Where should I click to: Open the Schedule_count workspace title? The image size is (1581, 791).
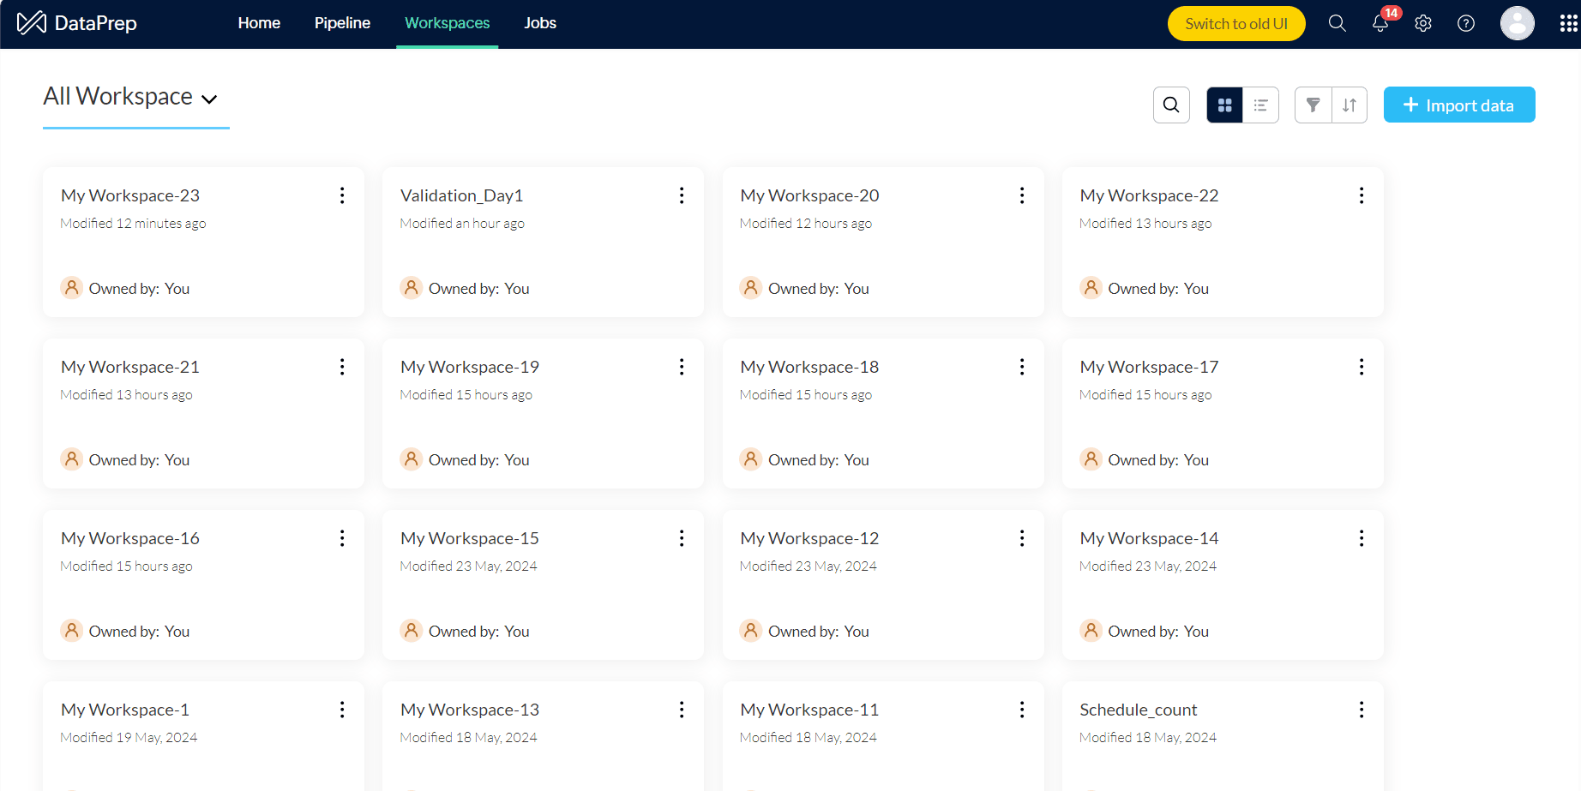1139,710
